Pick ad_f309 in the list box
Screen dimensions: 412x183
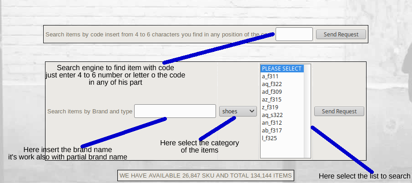click(x=272, y=91)
